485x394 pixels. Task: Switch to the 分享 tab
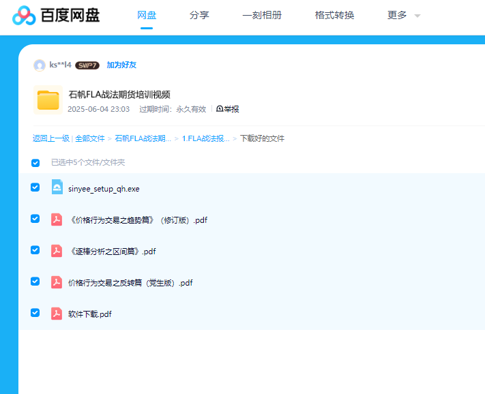[199, 15]
